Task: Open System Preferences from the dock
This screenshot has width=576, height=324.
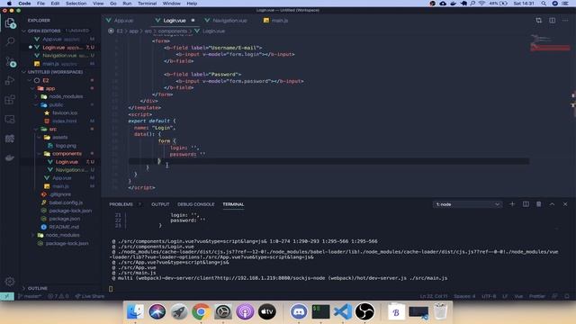Action: click(223, 312)
